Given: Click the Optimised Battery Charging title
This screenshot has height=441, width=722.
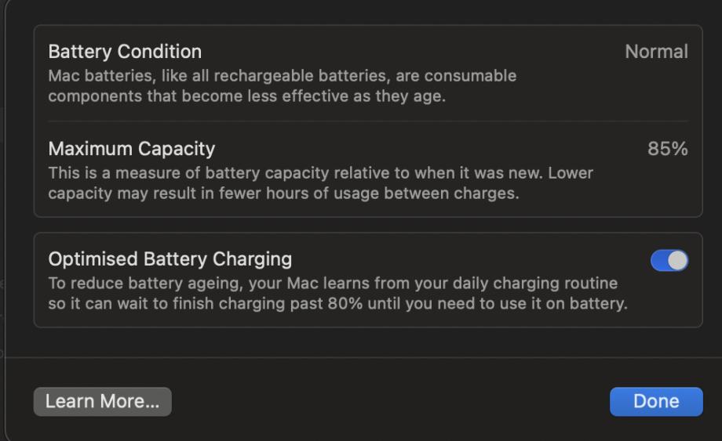Looking at the screenshot, I should (170, 259).
